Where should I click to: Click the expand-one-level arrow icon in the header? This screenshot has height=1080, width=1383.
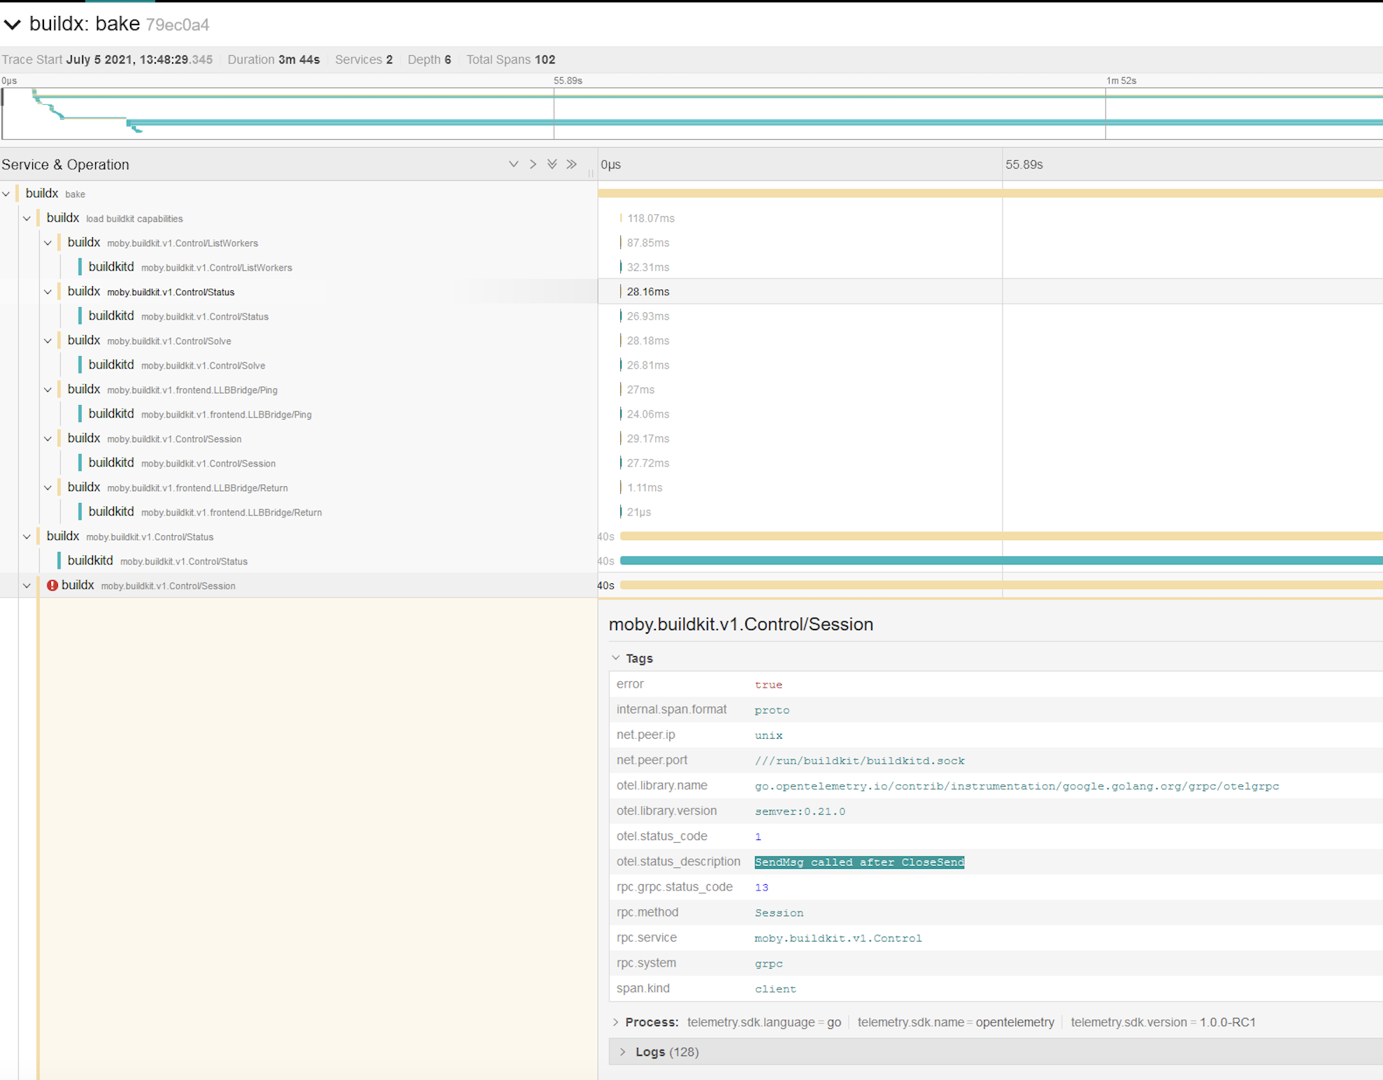[533, 164]
